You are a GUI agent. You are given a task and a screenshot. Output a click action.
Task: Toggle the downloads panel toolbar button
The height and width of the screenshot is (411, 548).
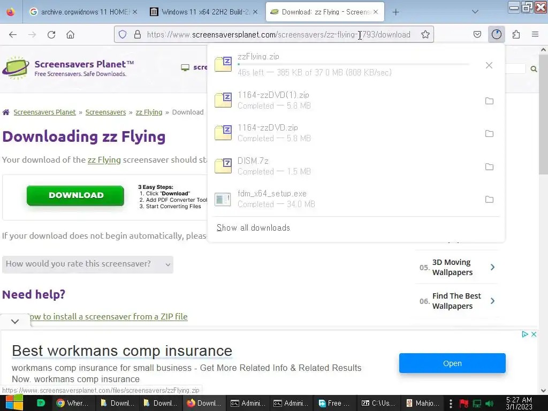(x=496, y=34)
